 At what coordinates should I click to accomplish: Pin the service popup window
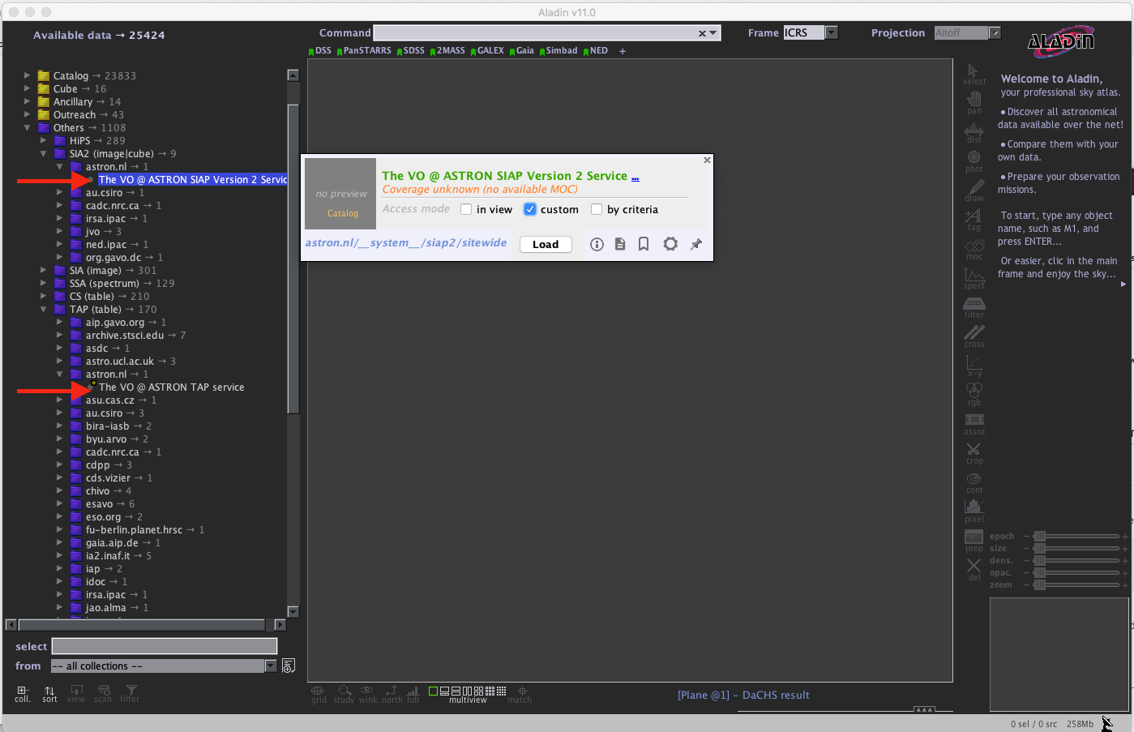point(696,244)
